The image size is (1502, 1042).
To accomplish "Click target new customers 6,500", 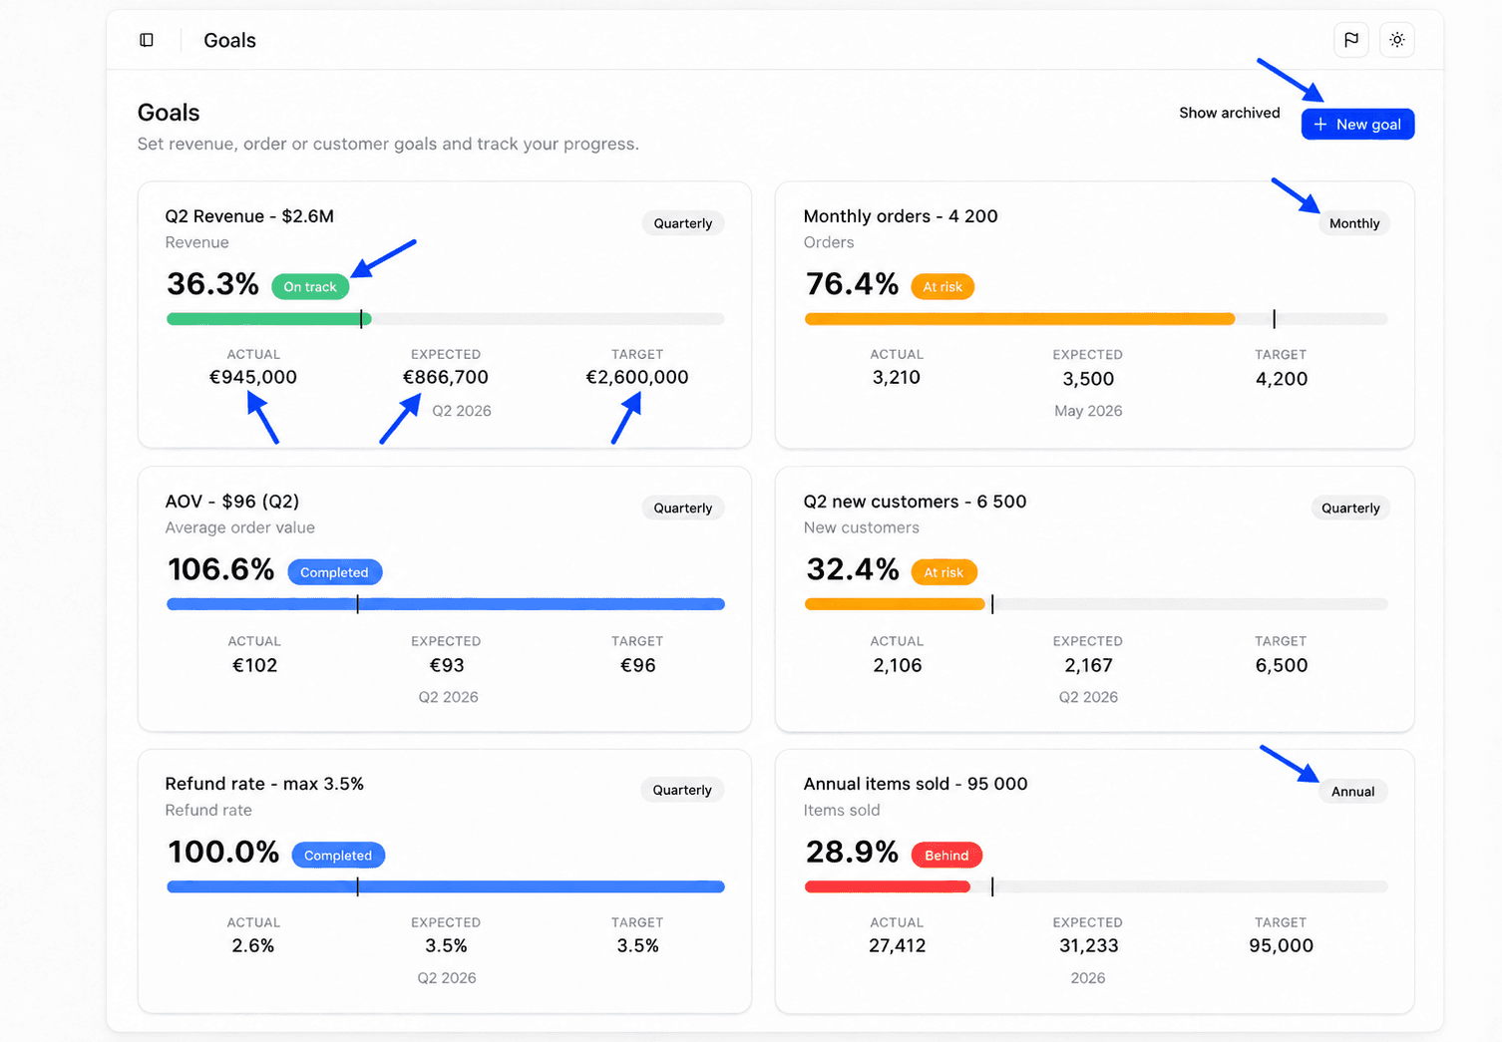I will tap(1282, 665).
